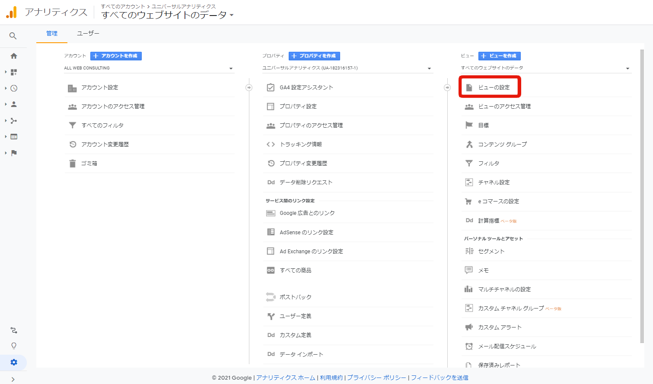Screen dimensions: 653x384
Task: Click the GA4 設定アシスタント checkbox icon
Action: (x=271, y=88)
